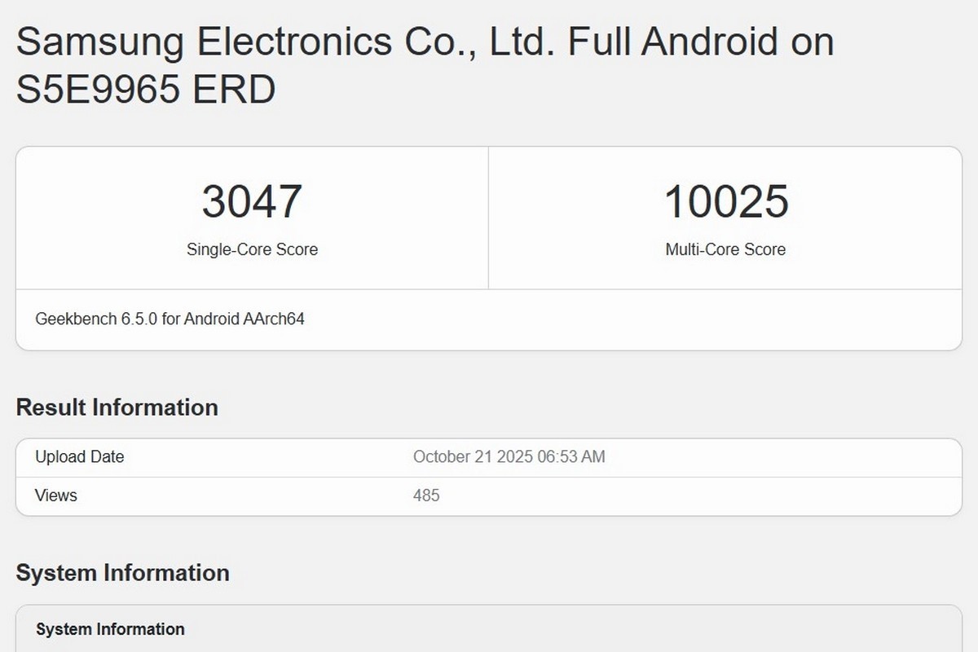Click the 3047 single-core score number

pyautogui.click(x=252, y=202)
